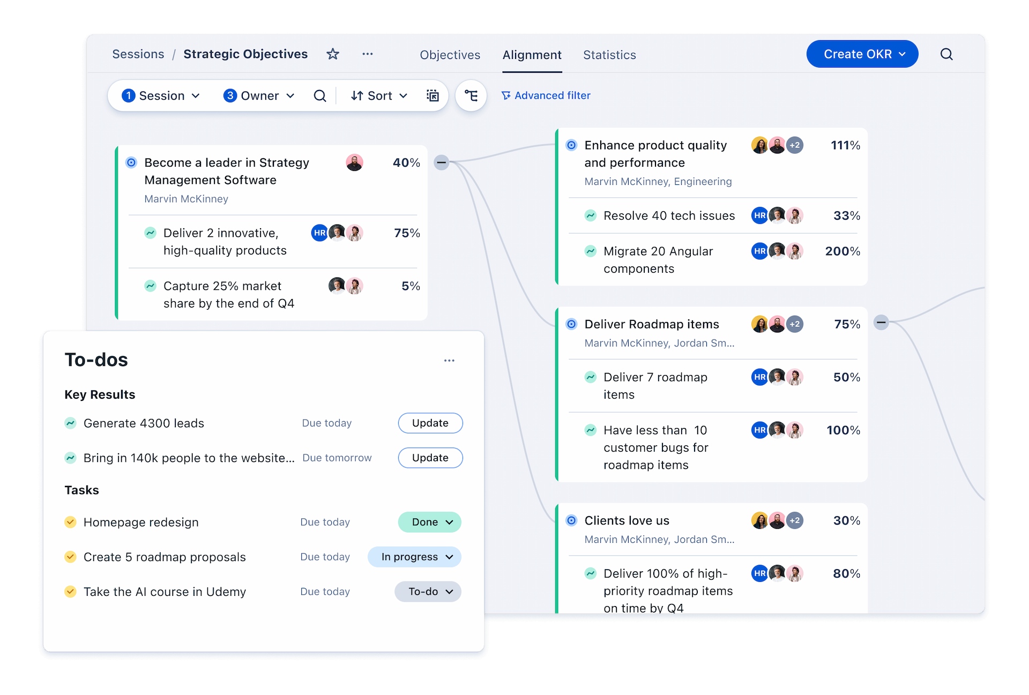Toggle the tree layout view button
The height and width of the screenshot is (695, 1029).
point(471,96)
